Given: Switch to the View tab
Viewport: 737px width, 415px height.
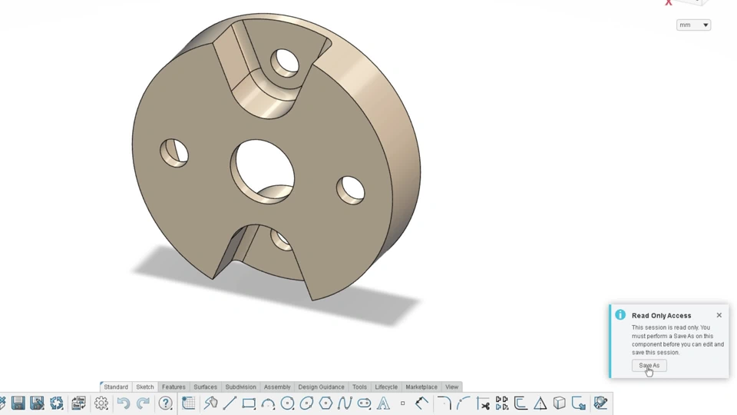Looking at the screenshot, I should [451, 387].
